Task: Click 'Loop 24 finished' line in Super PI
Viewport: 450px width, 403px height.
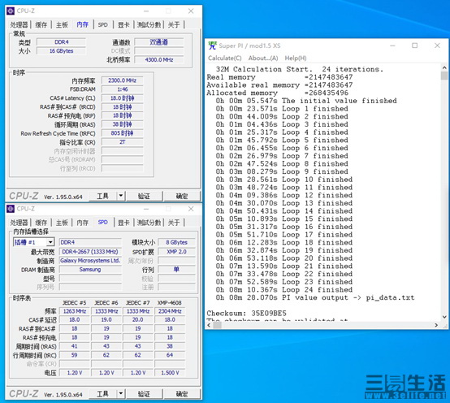Action: pyautogui.click(x=284, y=289)
